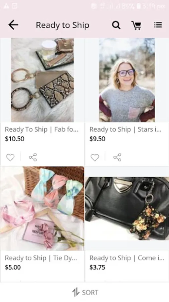Open the tie dye headbands photo

(x=42, y=209)
